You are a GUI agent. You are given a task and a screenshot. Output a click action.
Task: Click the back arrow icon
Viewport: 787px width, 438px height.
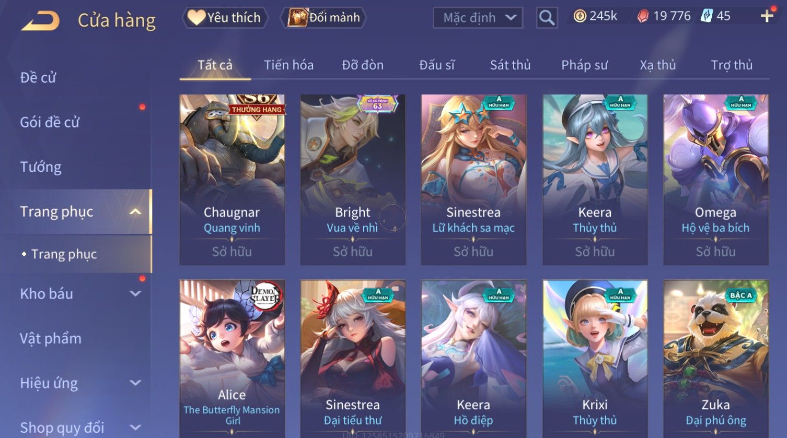tap(40, 21)
